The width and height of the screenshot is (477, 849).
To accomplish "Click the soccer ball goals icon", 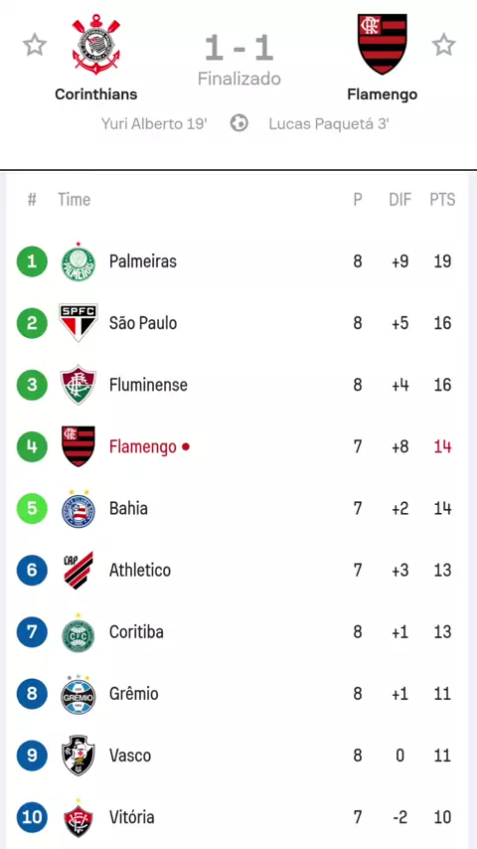I will click(238, 123).
